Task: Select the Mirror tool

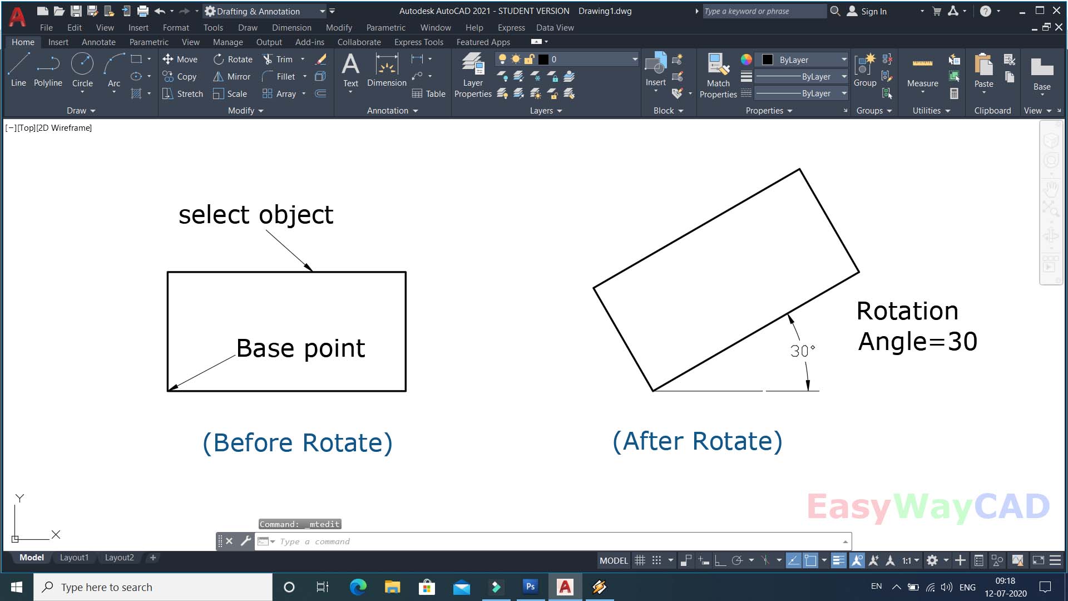Action: (x=232, y=76)
